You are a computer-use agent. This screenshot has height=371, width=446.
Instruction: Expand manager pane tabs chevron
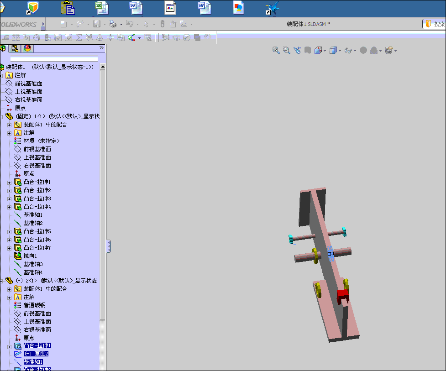(101, 48)
